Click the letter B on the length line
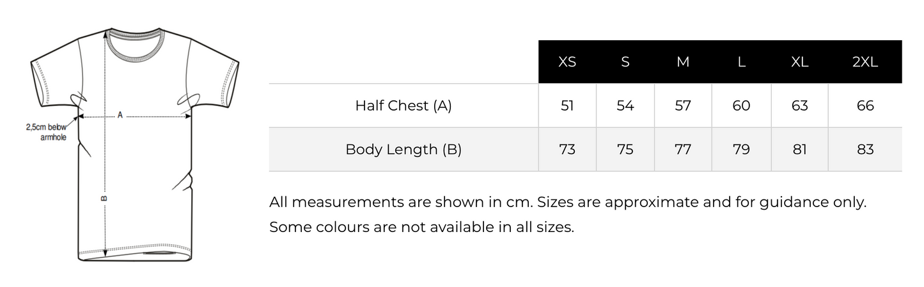The image size is (924, 287). (x=105, y=198)
